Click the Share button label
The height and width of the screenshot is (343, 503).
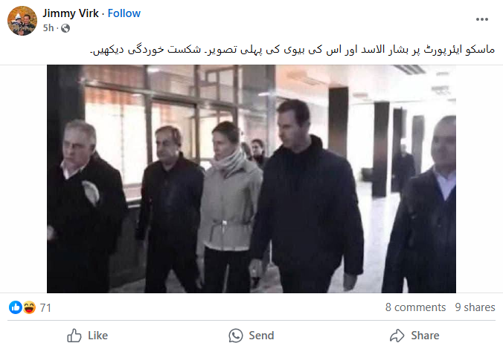(425, 336)
